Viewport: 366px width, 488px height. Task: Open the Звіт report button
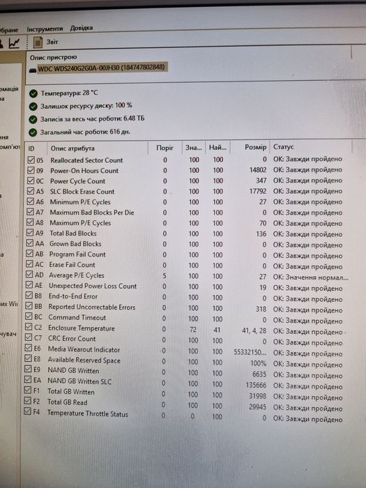click(x=46, y=42)
